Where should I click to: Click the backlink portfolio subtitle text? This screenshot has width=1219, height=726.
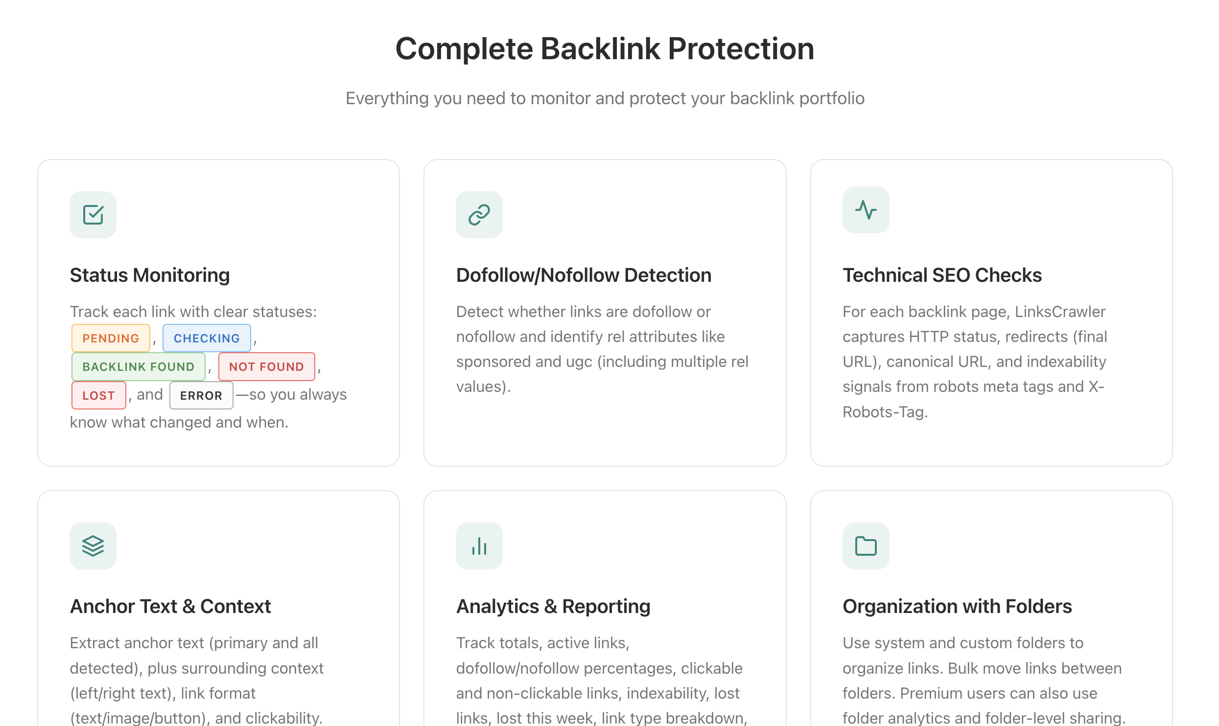tap(605, 98)
